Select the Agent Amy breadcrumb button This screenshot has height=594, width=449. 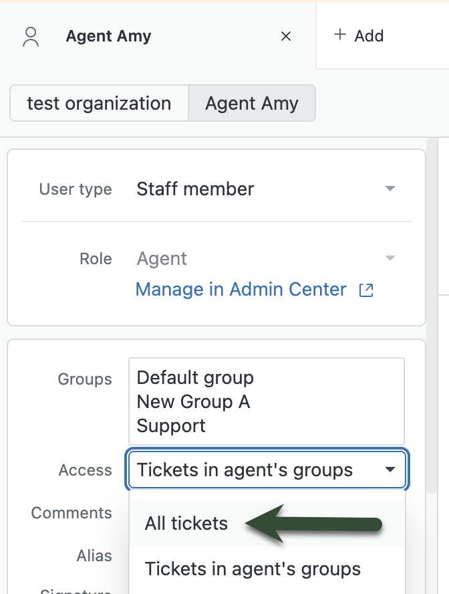252,104
